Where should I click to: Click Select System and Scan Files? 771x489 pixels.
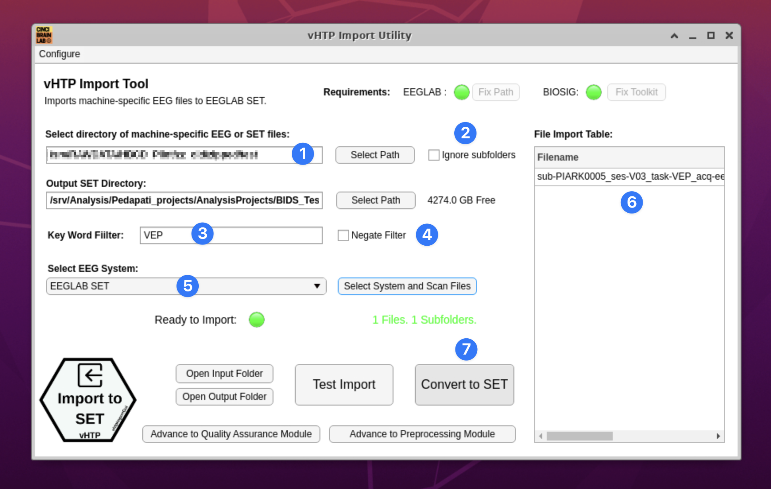pos(407,286)
